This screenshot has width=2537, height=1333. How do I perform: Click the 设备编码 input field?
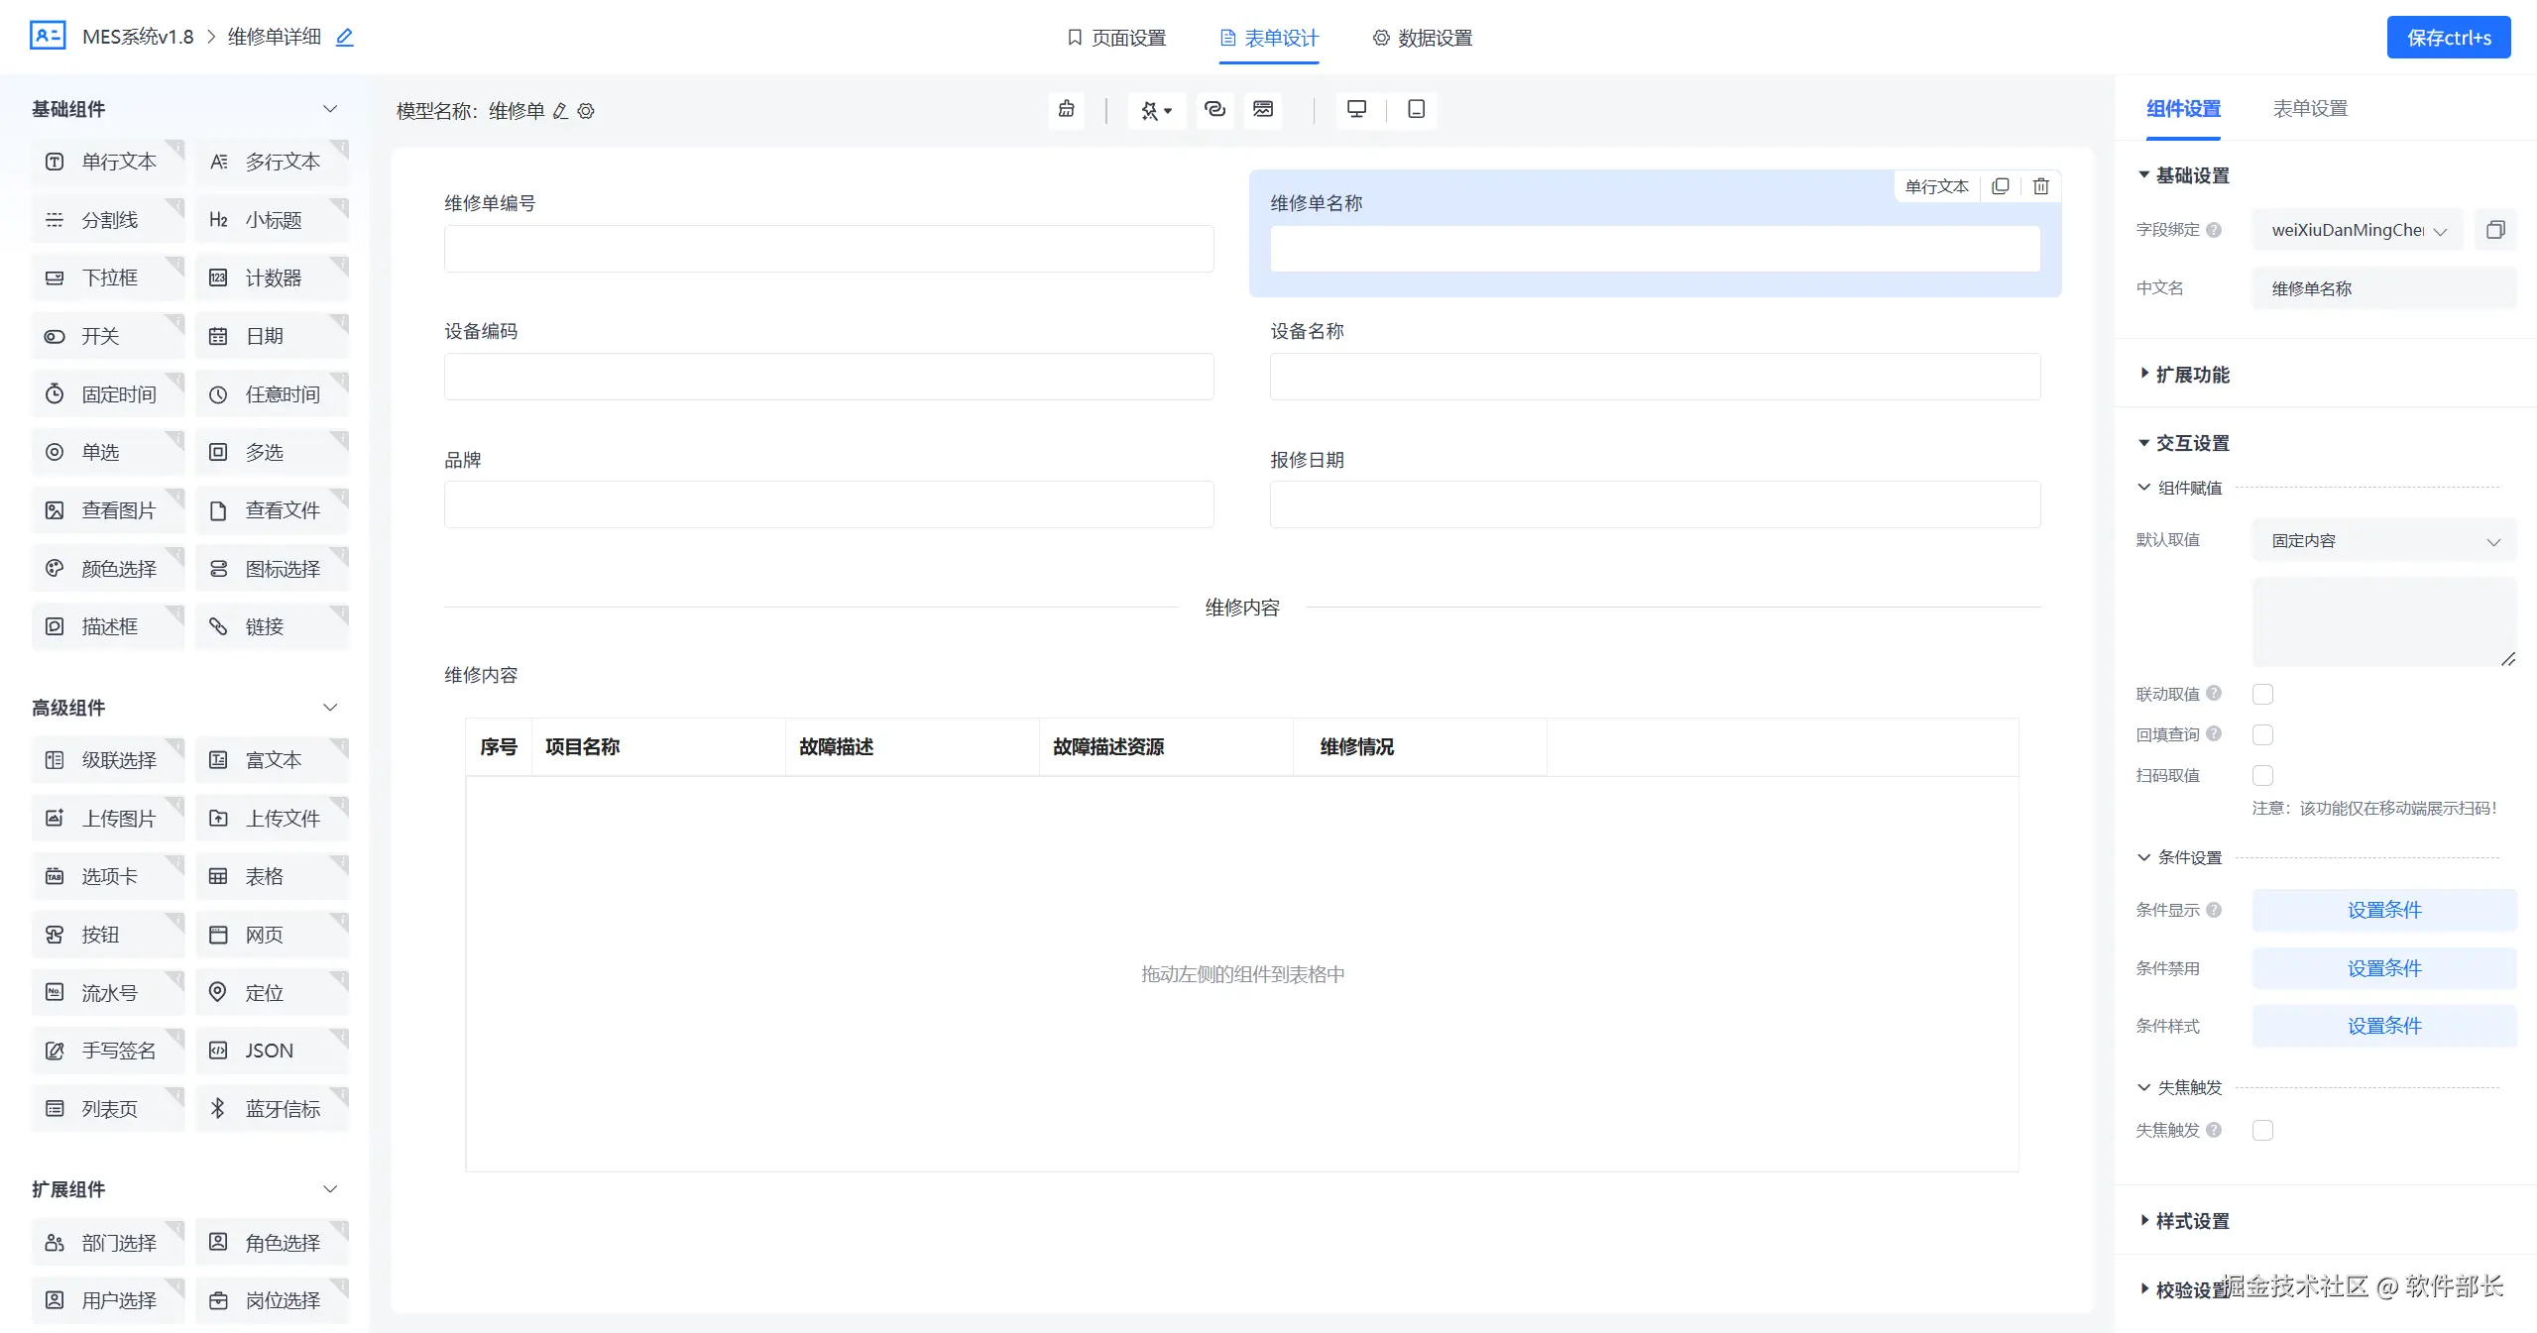click(828, 377)
